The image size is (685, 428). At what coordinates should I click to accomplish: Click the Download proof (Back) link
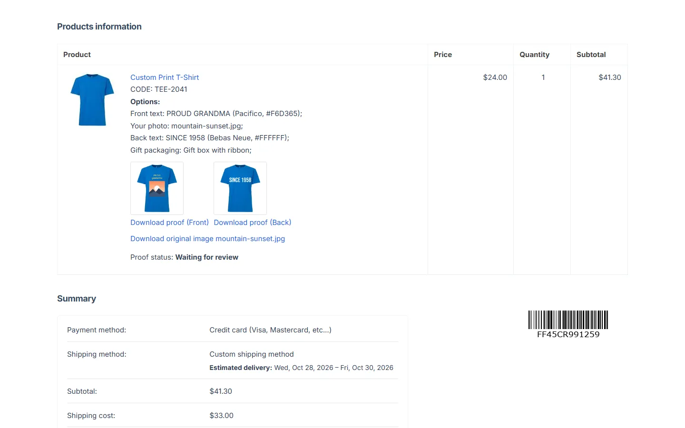253,222
